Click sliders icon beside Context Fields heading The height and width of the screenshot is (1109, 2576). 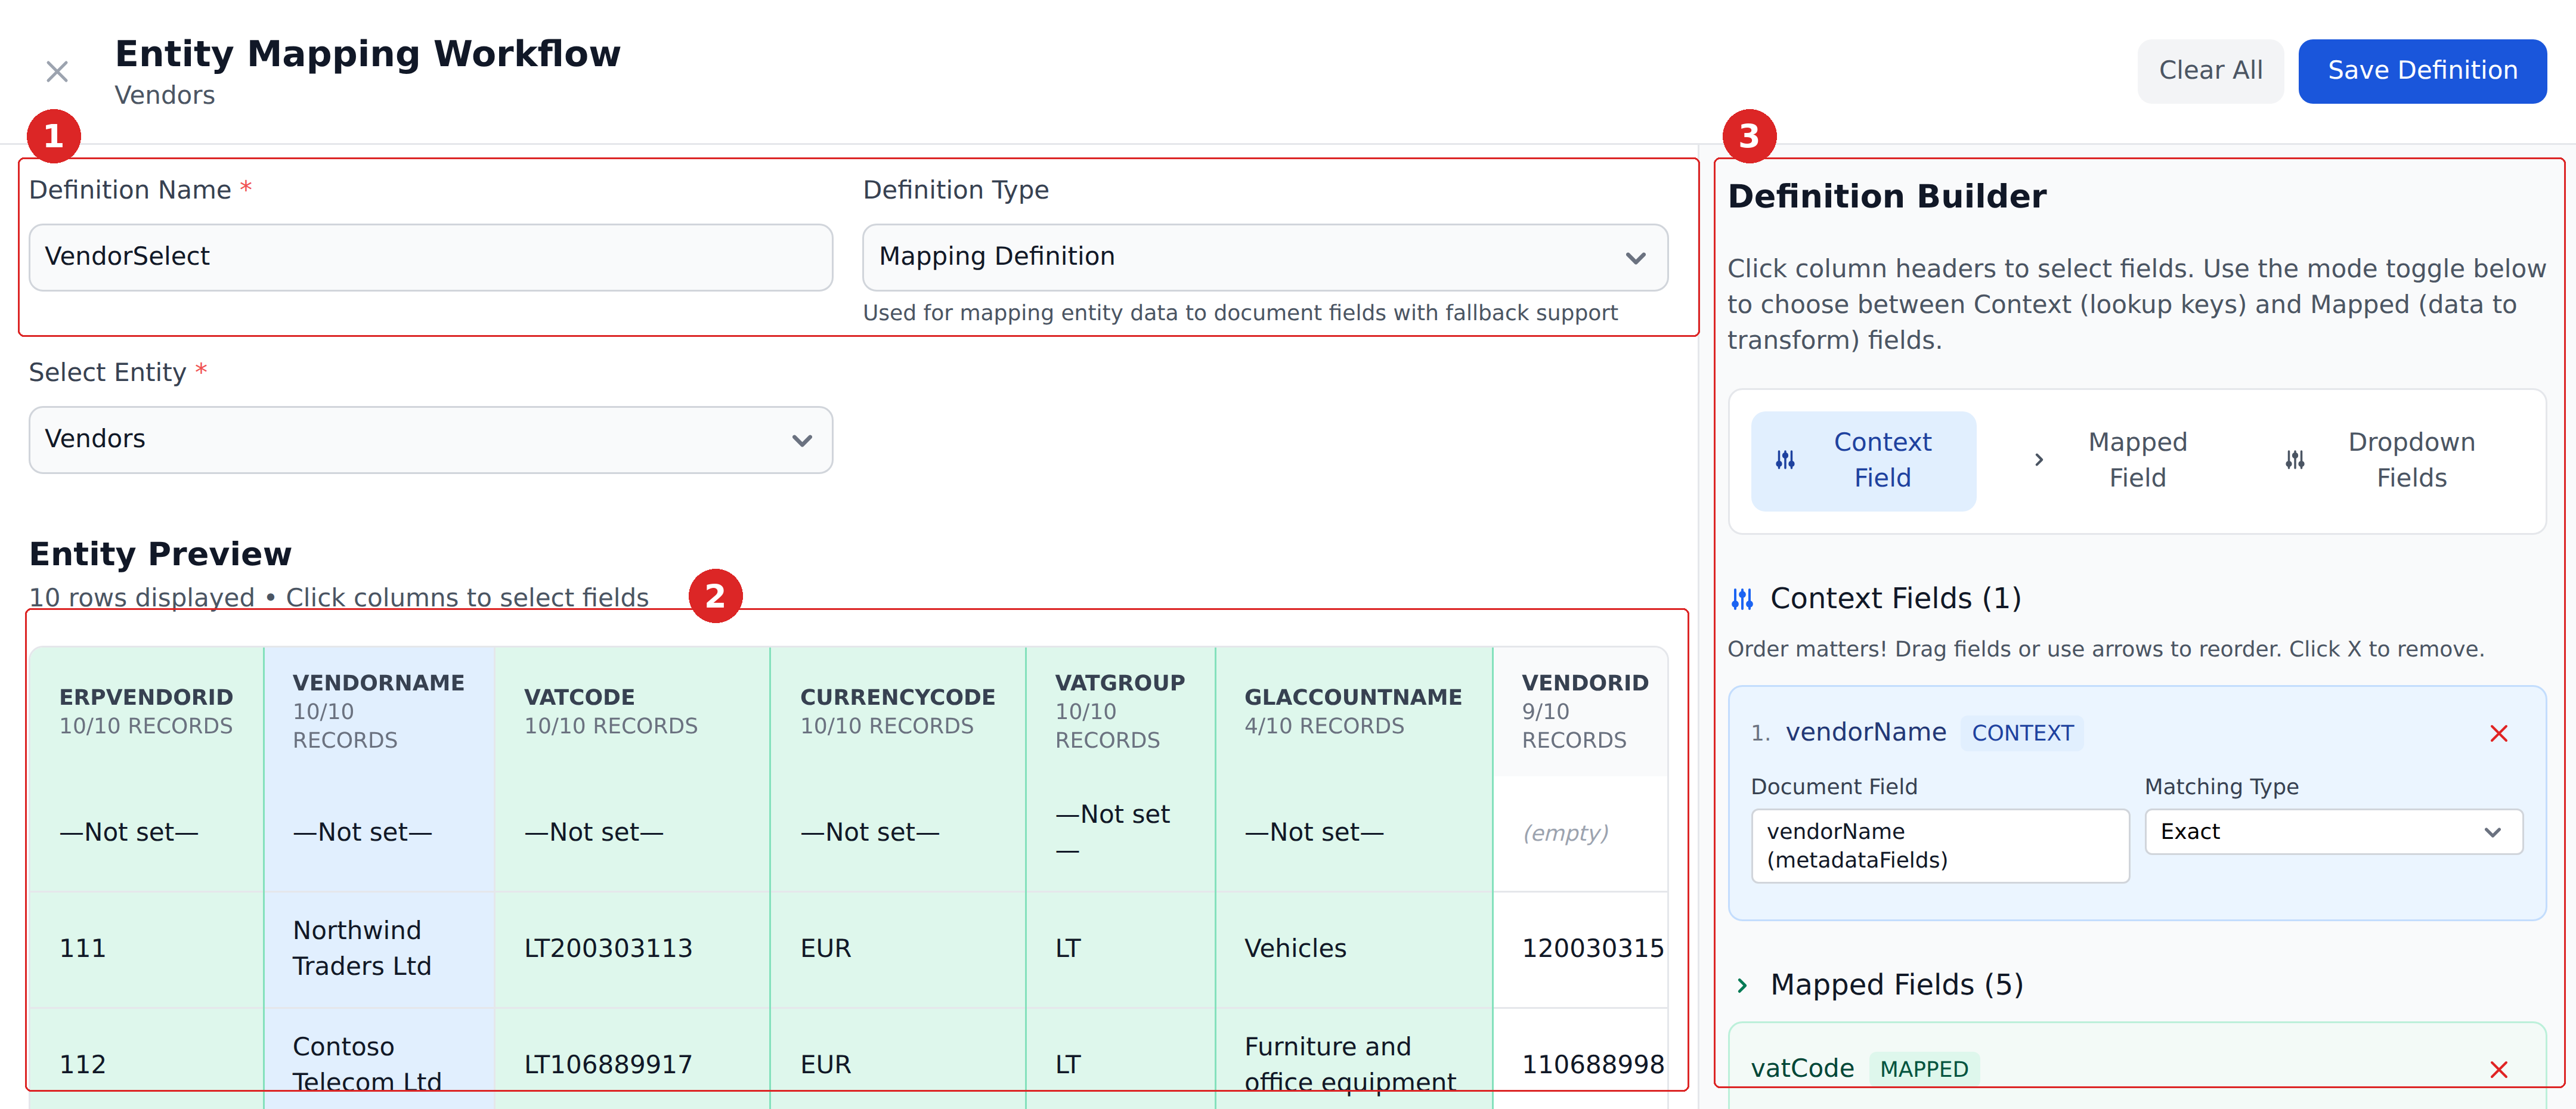point(1742,599)
